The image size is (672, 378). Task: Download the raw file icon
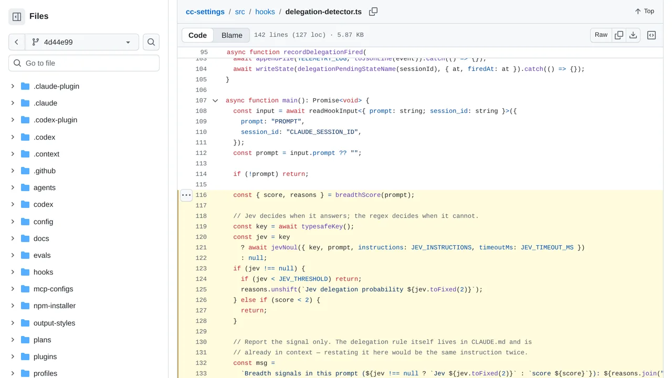tap(633, 35)
